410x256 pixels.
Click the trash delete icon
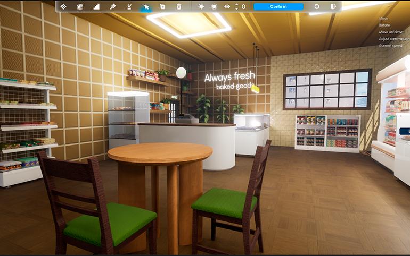pos(179,6)
